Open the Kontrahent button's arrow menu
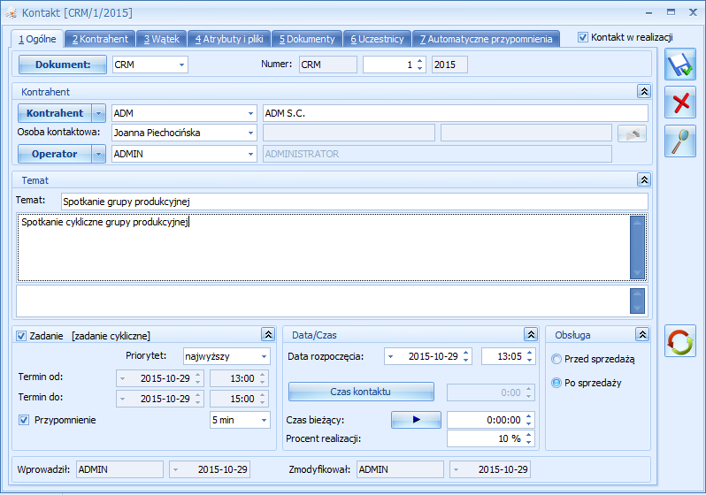706x495 pixels. click(x=98, y=113)
